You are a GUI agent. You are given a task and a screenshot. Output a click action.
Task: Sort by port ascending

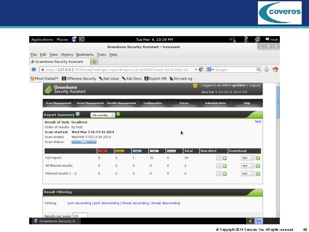tap(79, 203)
